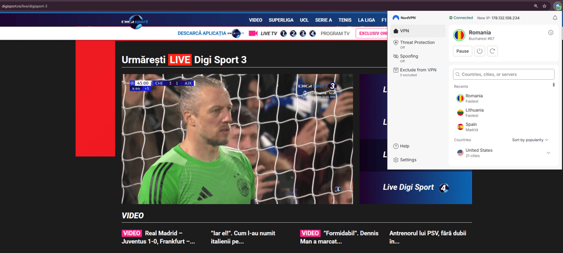Viewport: 563px width, 253px height.
Task: Click the Spain flag icon in Recents
Action: [460, 127]
